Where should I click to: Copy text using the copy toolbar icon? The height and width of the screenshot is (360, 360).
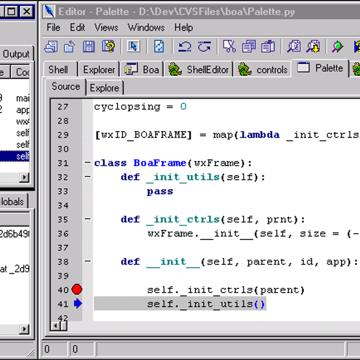(248, 46)
